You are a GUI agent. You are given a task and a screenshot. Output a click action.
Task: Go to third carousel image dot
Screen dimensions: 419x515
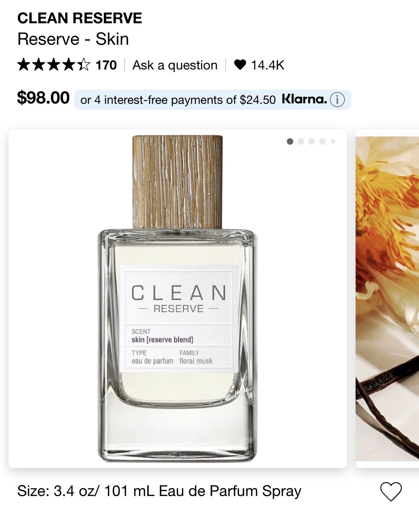[x=312, y=141]
